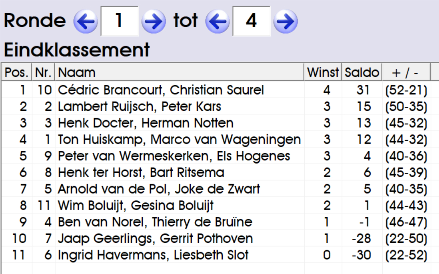Sort by the Nr. column header

tap(43, 72)
